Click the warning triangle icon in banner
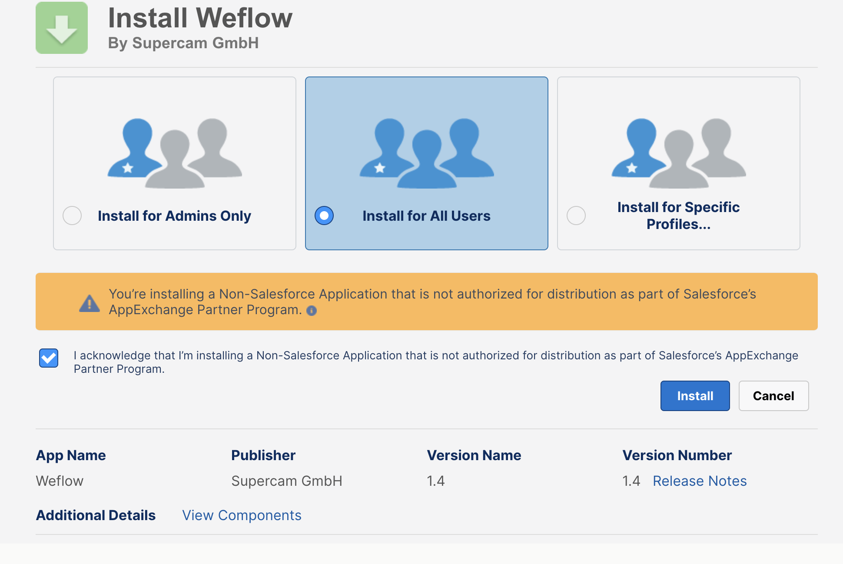Screen dimensions: 843x564 point(90,303)
